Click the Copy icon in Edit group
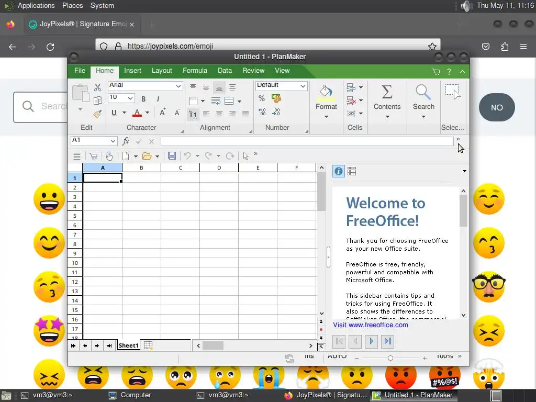Image resolution: width=536 pixels, height=402 pixels. point(98,100)
